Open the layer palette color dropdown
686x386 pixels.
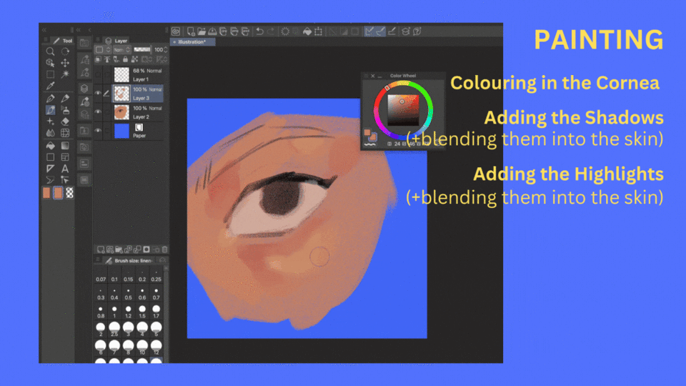(x=103, y=50)
